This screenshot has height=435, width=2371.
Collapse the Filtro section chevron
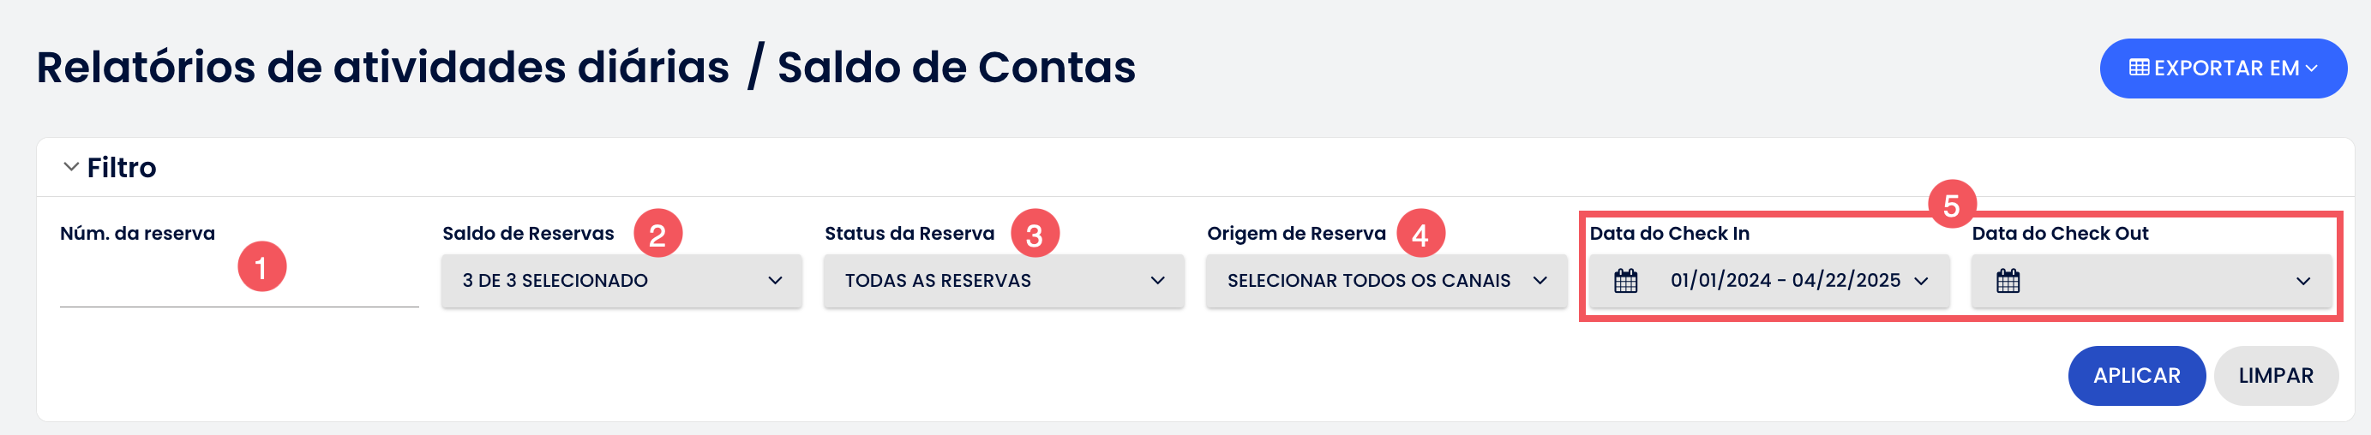coord(71,167)
